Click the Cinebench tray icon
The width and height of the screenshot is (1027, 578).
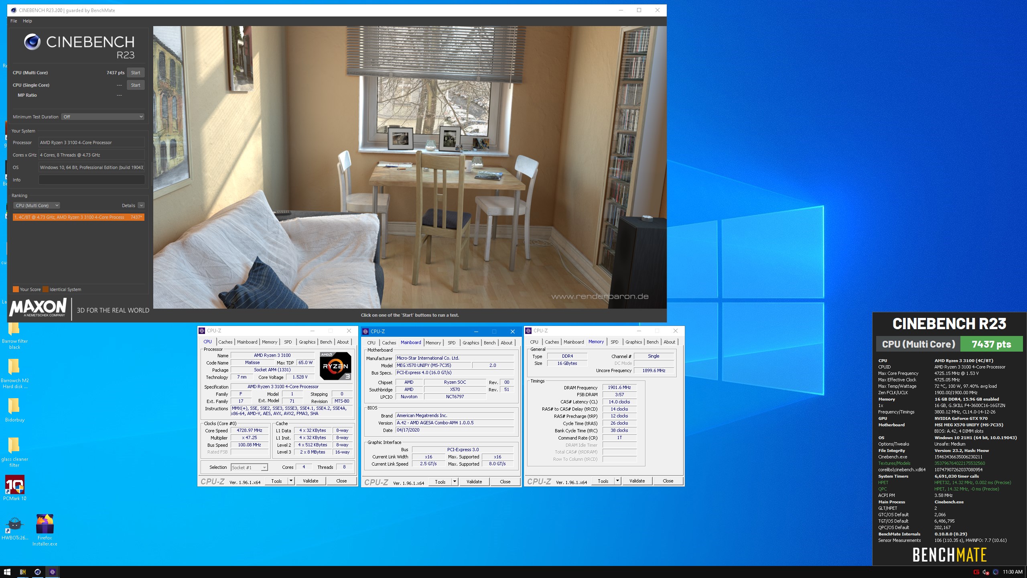pos(995,572)
